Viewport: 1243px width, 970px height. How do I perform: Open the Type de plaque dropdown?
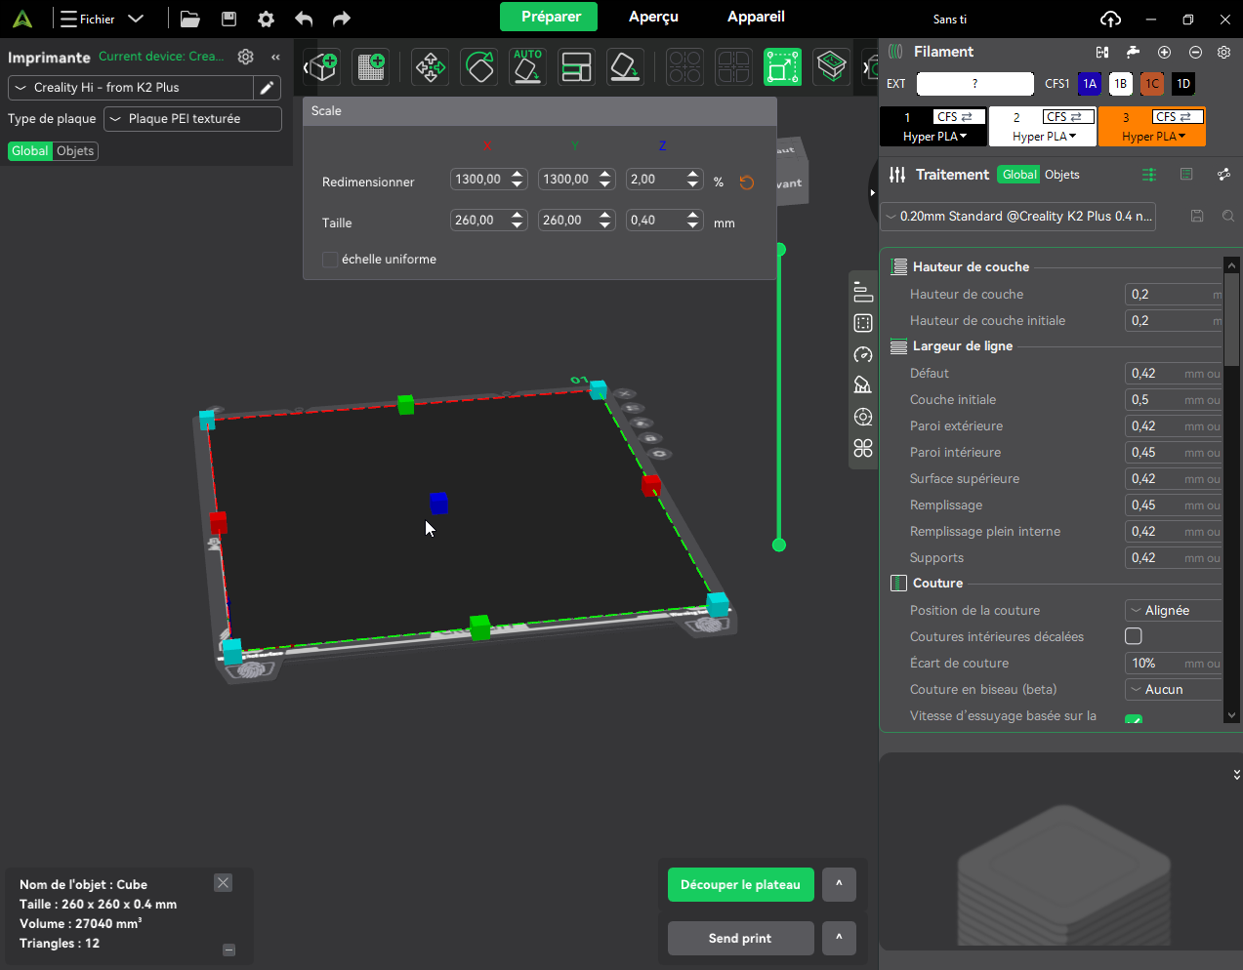[193, 119]
